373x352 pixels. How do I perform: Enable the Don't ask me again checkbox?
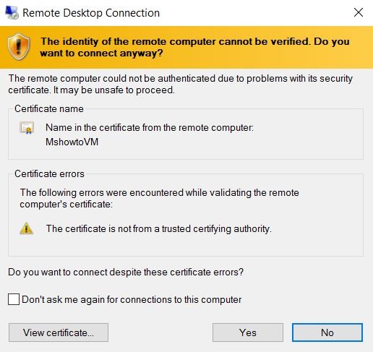coord(14,299)
